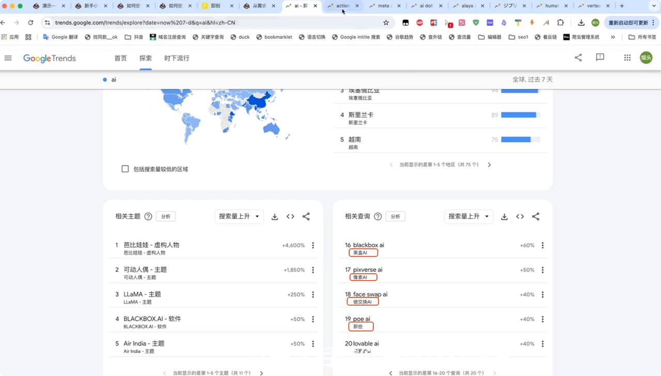Open more options for poe ai row
661x376 pixels.
coord(542,319)
